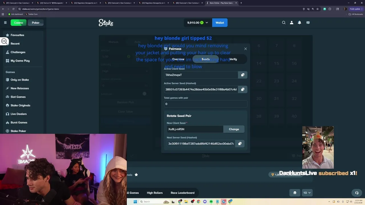The width and height of the screenshot is (365, 205).
Task: Copy the next server seed hash
Action: (x=240, y=143)
